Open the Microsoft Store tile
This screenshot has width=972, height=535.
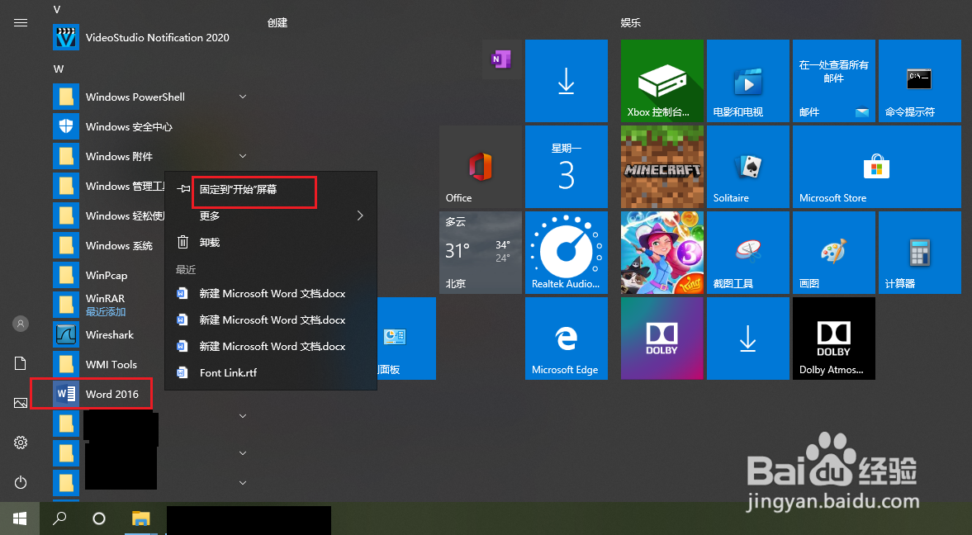(x=877, y=167)
